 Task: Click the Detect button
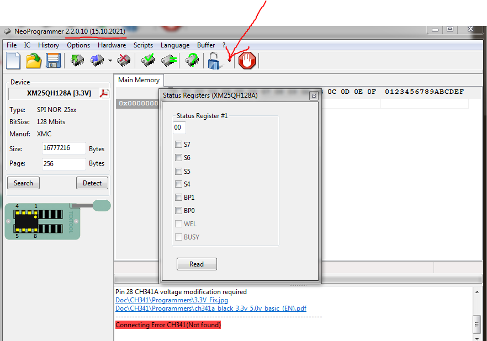92,183
